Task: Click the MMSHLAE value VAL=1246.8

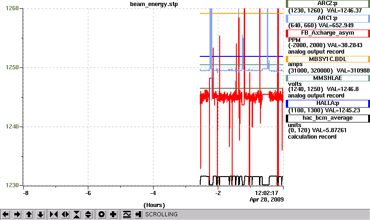Action: coord(343,89)
